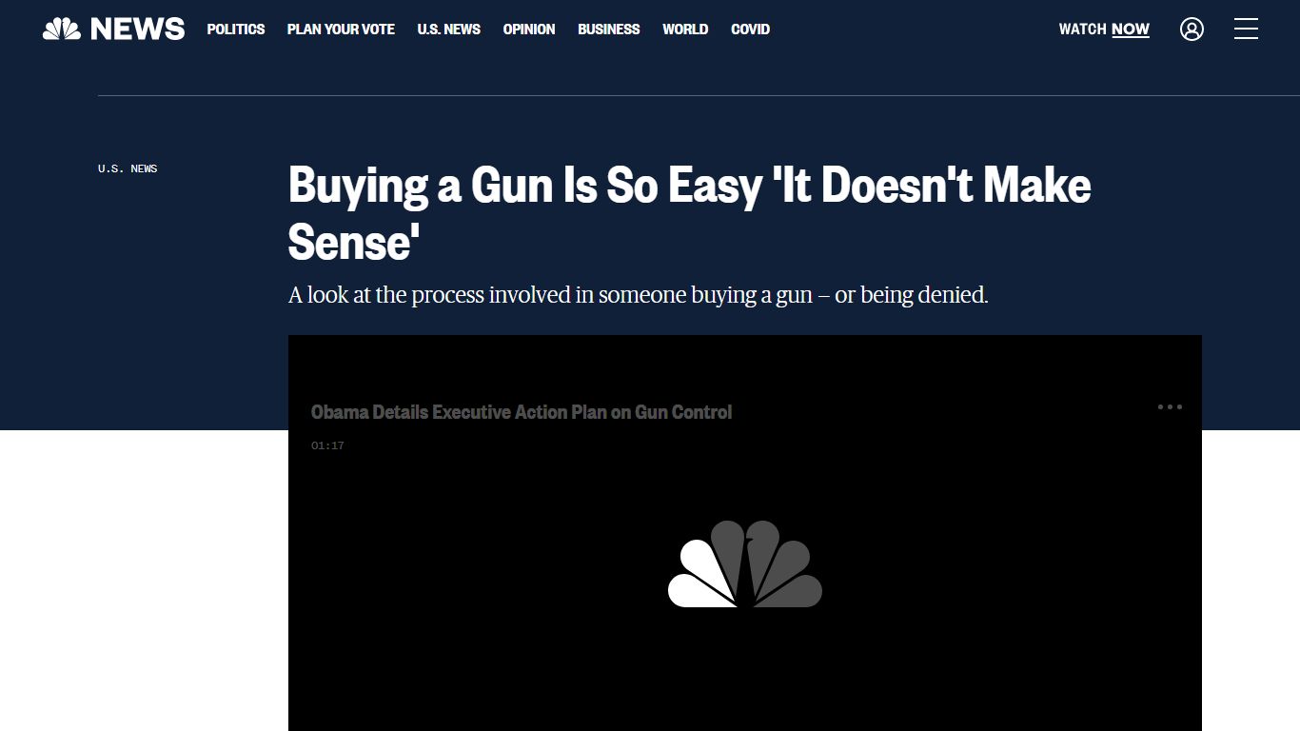This screenshot has width=1300, height=731.
Task: Go to the Business section
Action: [609, 30]
